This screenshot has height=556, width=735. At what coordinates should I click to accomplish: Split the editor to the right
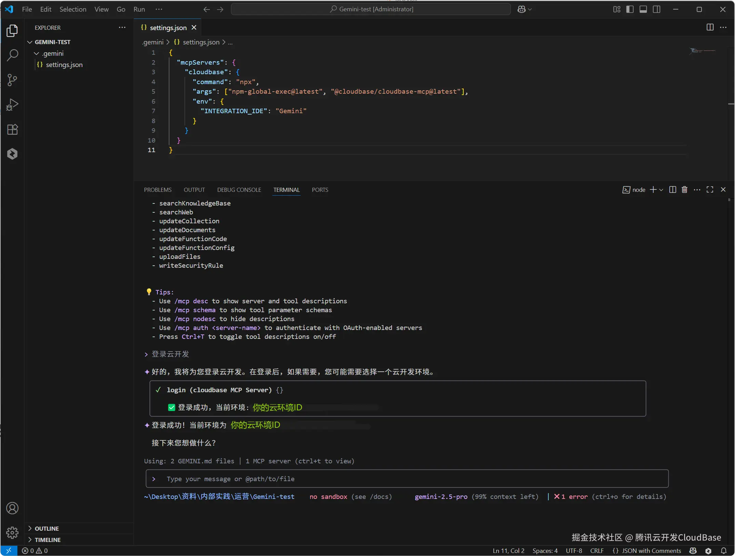710,27
